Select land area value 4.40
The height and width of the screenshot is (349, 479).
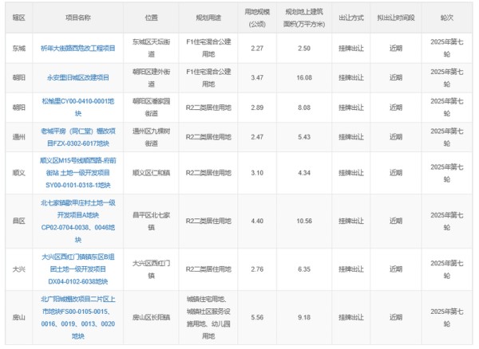pyautogui.click(x=257, y=221)
